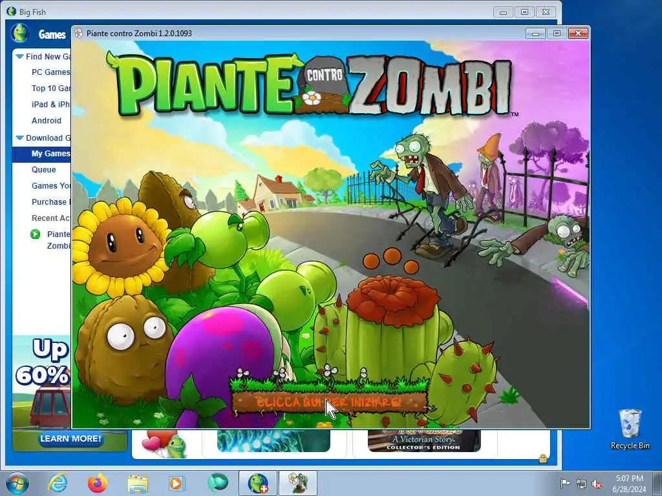Click the teal game thumbnail in Big Fish
This screenshot has width=662, height=496.
pos(273,440)
